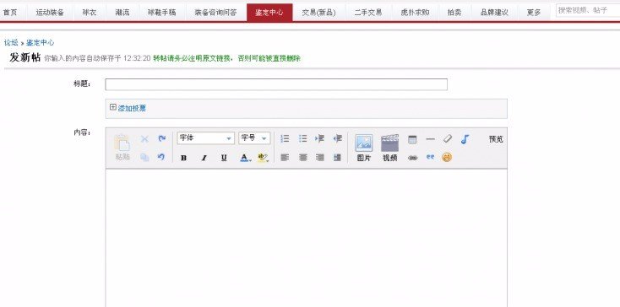
Task: Open the 更多 menu
Action: (x=534, y=13)
